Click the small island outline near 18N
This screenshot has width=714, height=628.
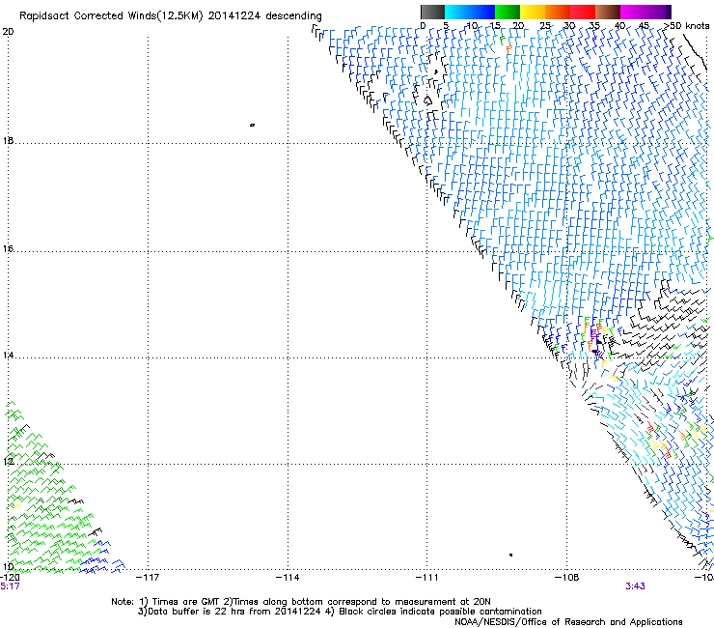pos(252,125)
